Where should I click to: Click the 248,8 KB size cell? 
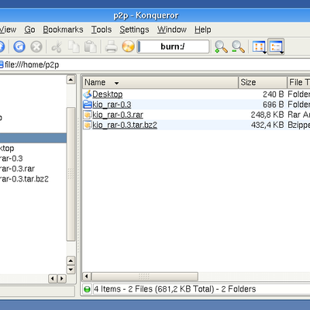pyautogui.click(x=267, y=115)
